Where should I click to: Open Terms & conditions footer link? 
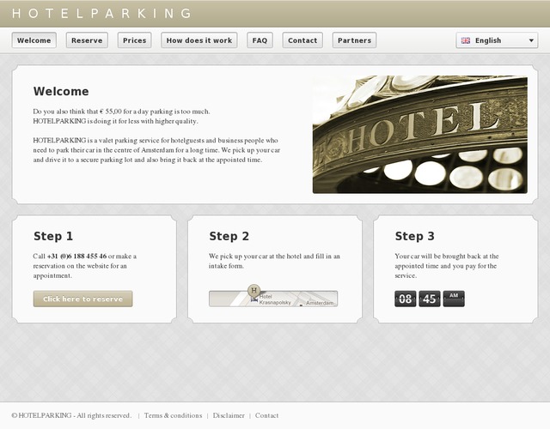click(173, 415)
